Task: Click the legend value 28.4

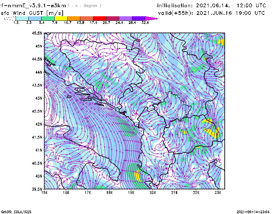Action: click(x=132, y=23)
